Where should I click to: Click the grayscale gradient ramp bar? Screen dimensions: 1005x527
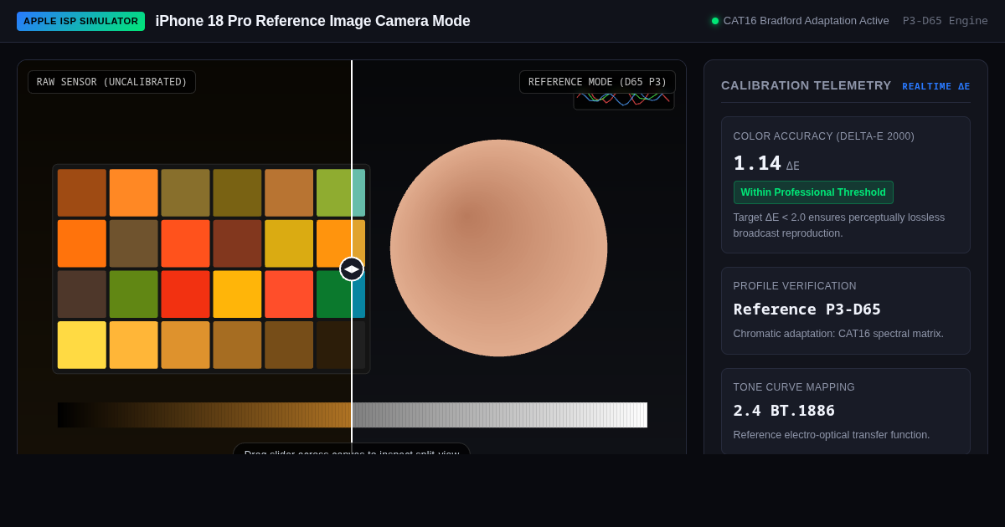[353, 415]
